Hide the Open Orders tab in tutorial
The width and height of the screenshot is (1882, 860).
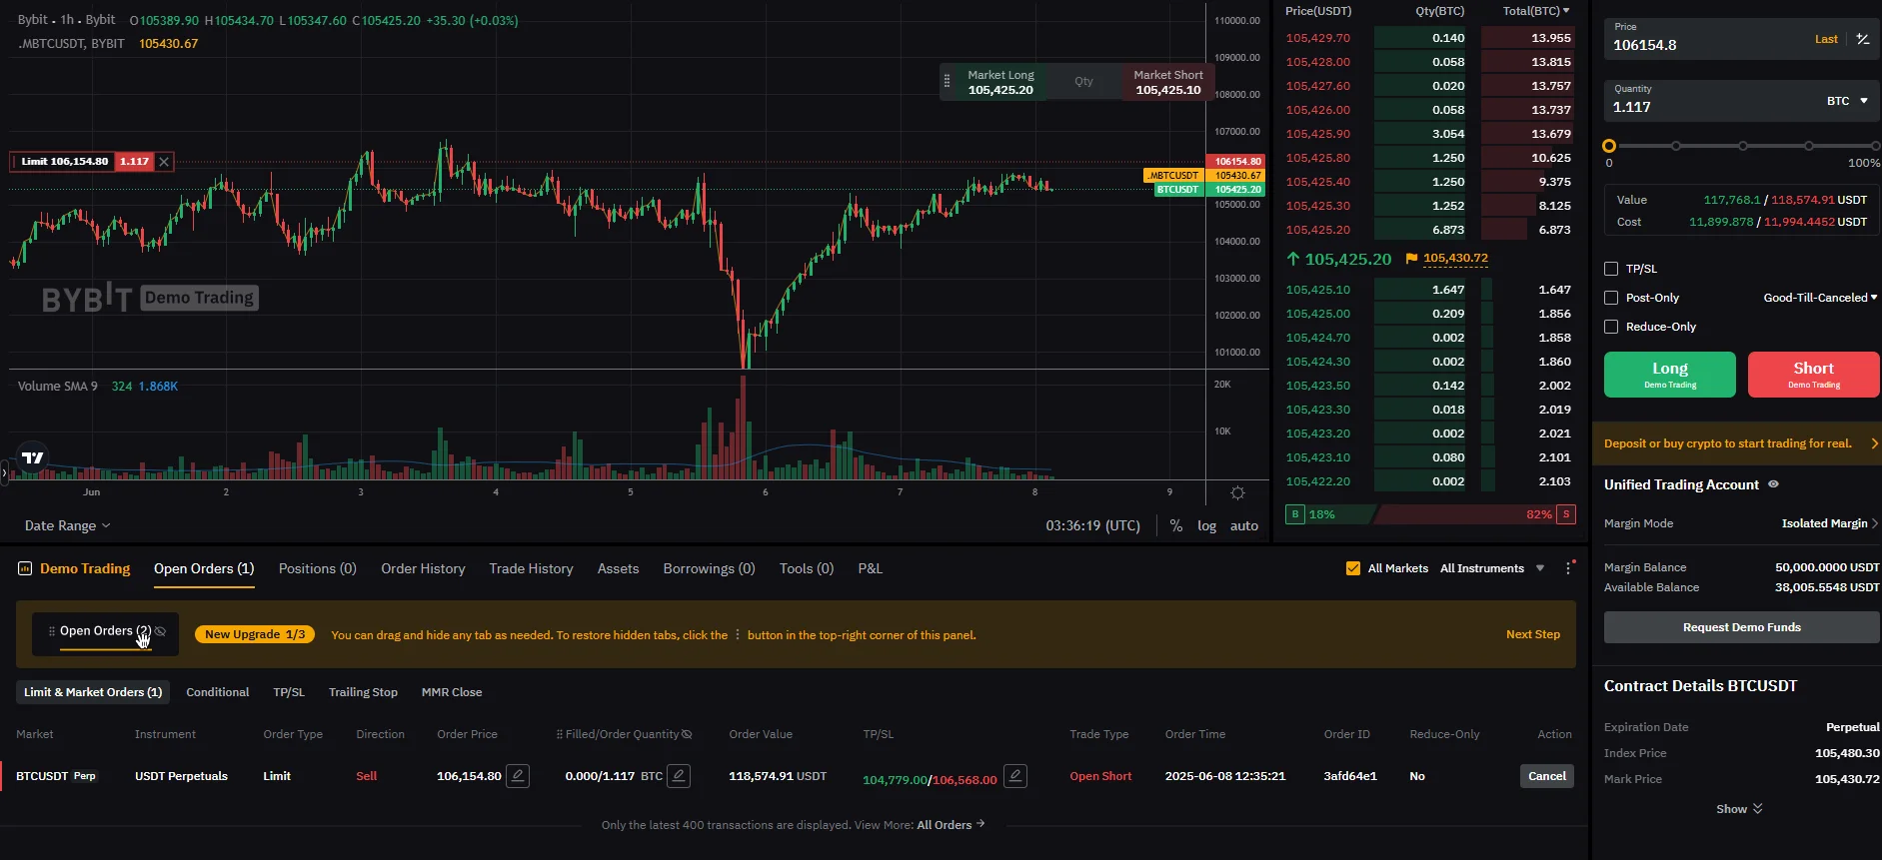tap(161, 631)
